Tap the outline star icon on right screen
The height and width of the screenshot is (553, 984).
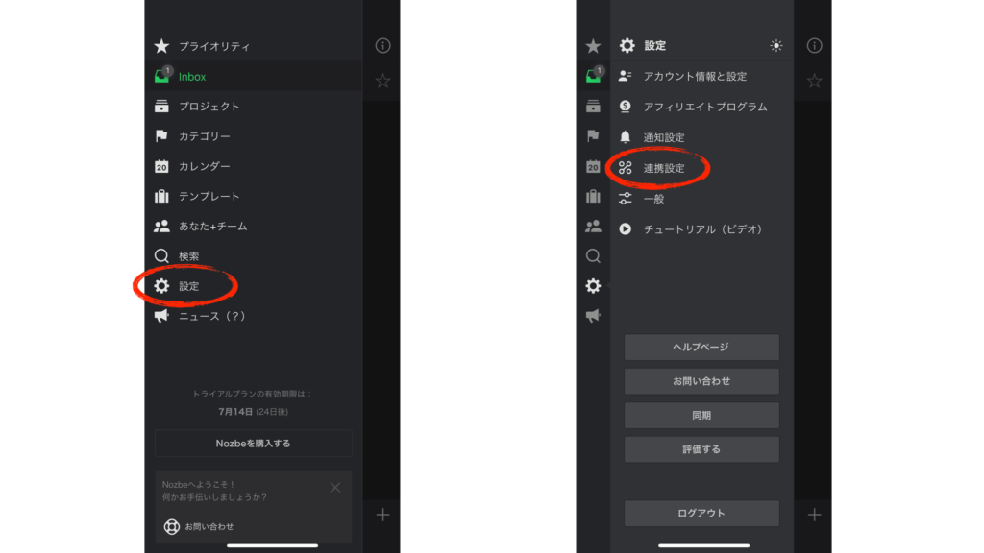point(814,81)
